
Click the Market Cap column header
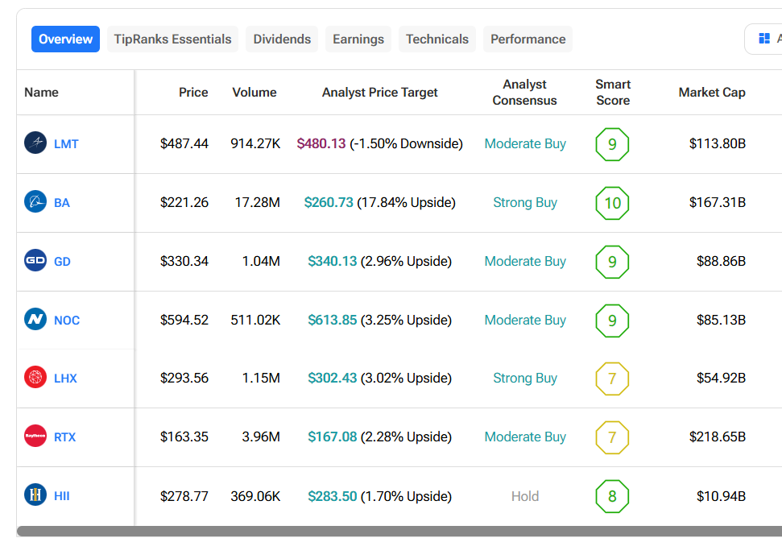point(711,93)
